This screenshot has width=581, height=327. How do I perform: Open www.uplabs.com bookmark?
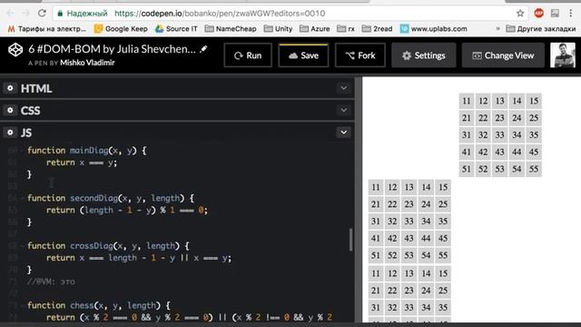pos(434,28)
